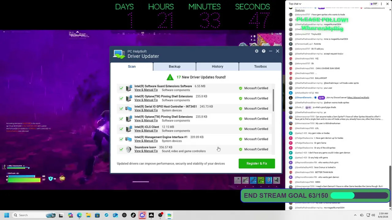Click the 'Intel(R) Management Engine Interface #1' driver name
Image resolution: width=392 pixels, height=220 pixels.
point(161,137)
